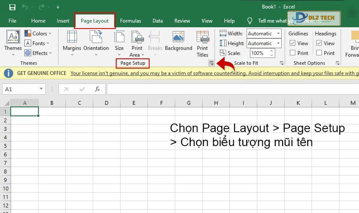
Task: Click the Orientation icon
Action: pos(96,37)
